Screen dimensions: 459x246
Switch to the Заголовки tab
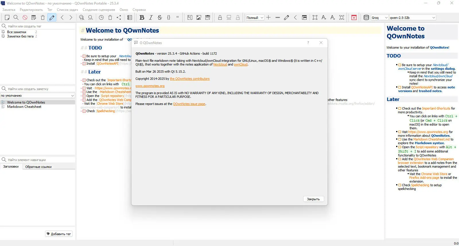coord(11,166)
